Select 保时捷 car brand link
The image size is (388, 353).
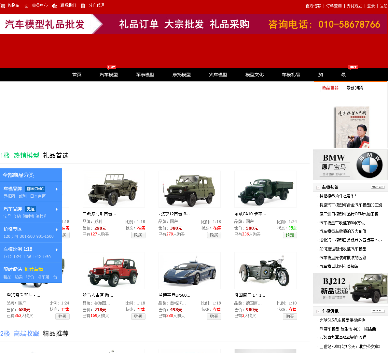(x=28, y=216)
